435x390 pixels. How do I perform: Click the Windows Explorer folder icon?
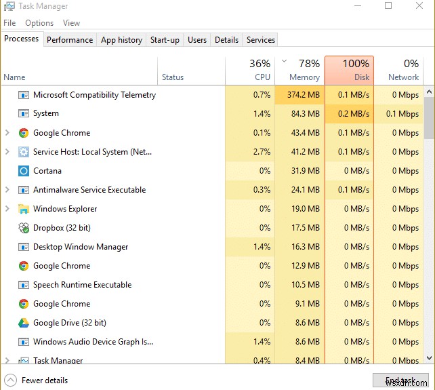click(24, 209)
